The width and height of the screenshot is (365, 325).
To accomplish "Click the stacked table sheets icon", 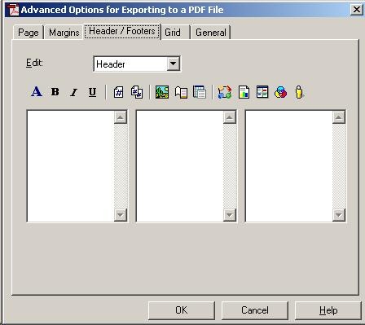I will pyautogui.click(x=200, y=92).
